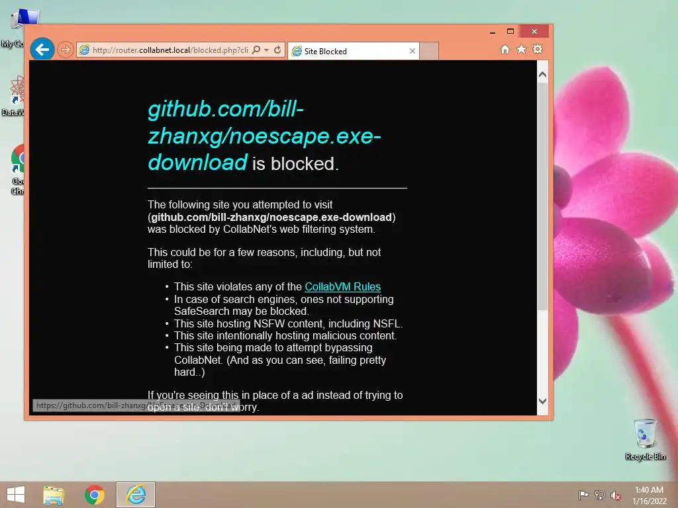Maximize the Internet Explorer window
This screenshot has height=508, width=678.
click(x=510, y=32)
